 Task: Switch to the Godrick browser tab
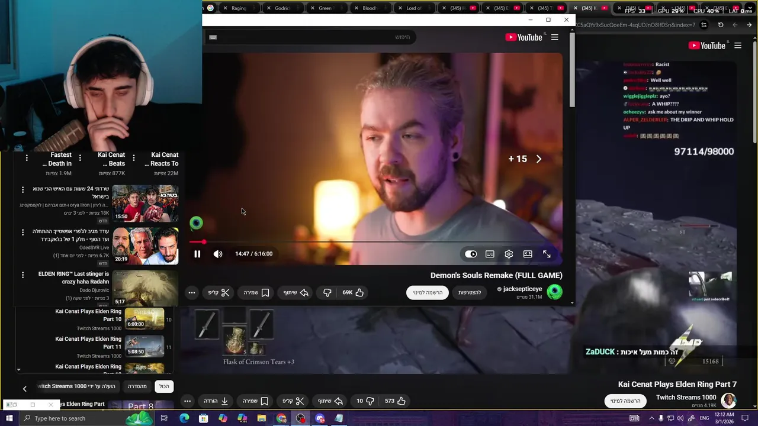click(x=282, y=8)
